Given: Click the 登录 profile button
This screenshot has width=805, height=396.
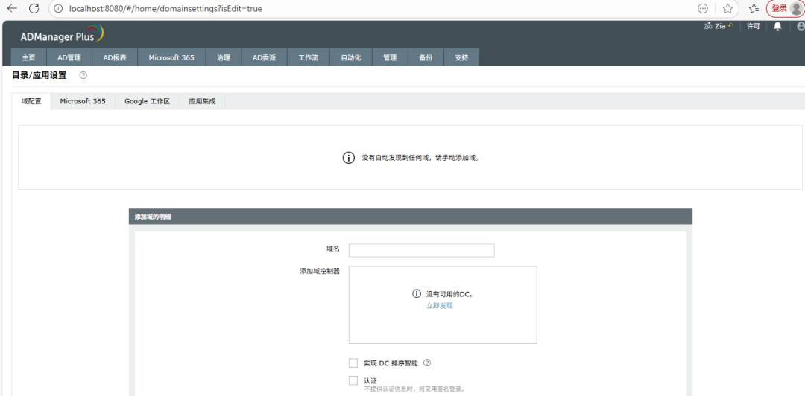Looking at the screenshot, I should 785,9.
